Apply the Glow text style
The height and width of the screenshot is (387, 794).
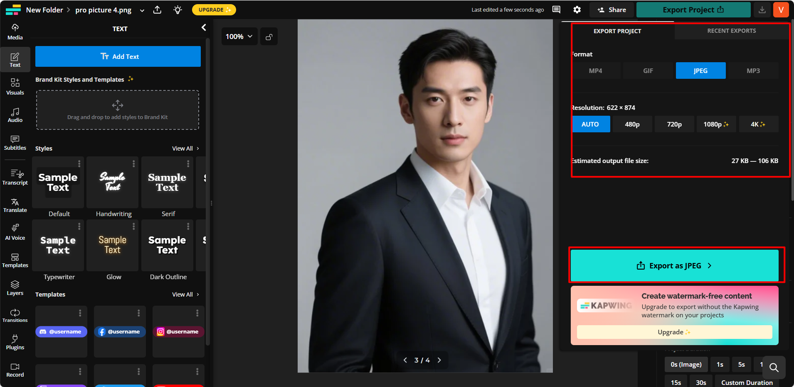[x=113, y=245]
